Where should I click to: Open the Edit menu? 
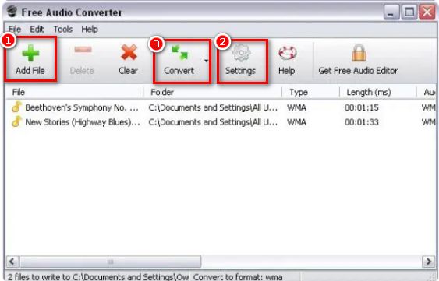tap(37, 29)
